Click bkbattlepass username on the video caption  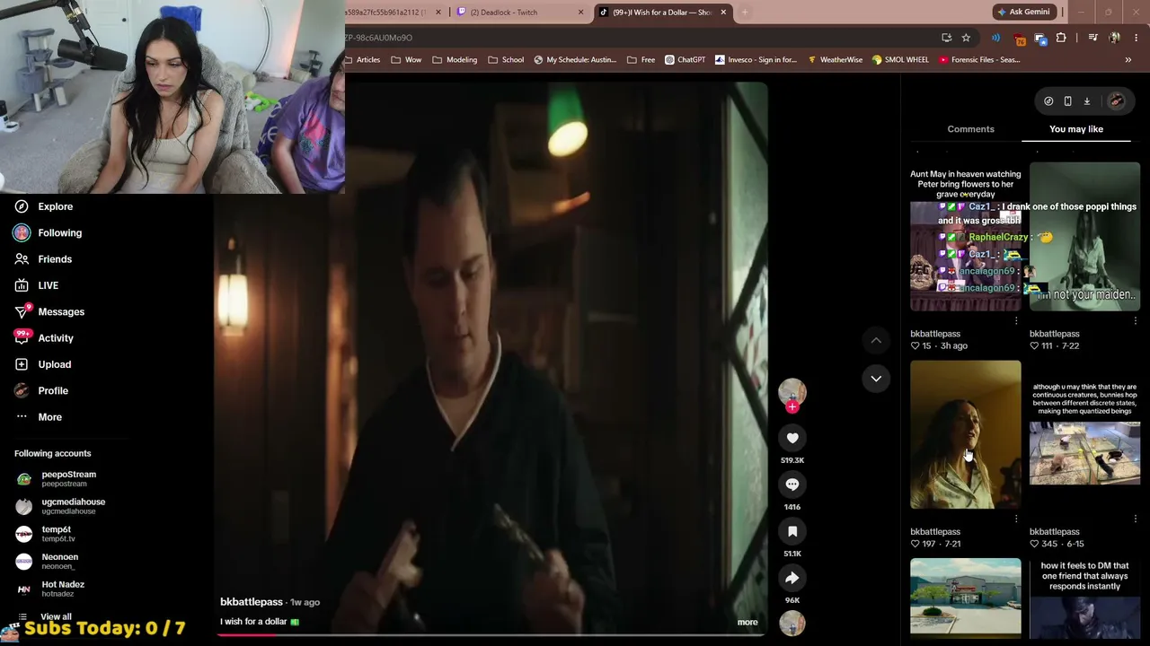(x=252, y=602)
